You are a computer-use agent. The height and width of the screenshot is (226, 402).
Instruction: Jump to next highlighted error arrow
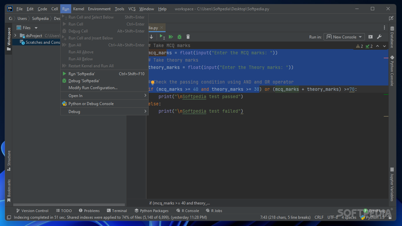[384, 46]
